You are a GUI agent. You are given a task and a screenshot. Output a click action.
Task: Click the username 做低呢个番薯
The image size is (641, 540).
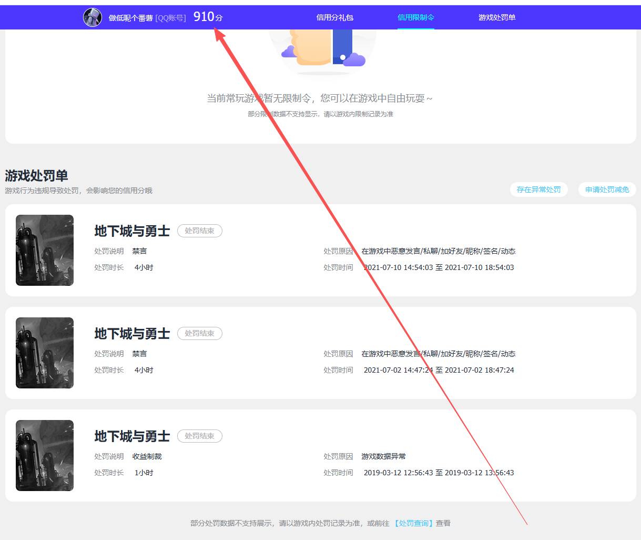coord(130,18)
